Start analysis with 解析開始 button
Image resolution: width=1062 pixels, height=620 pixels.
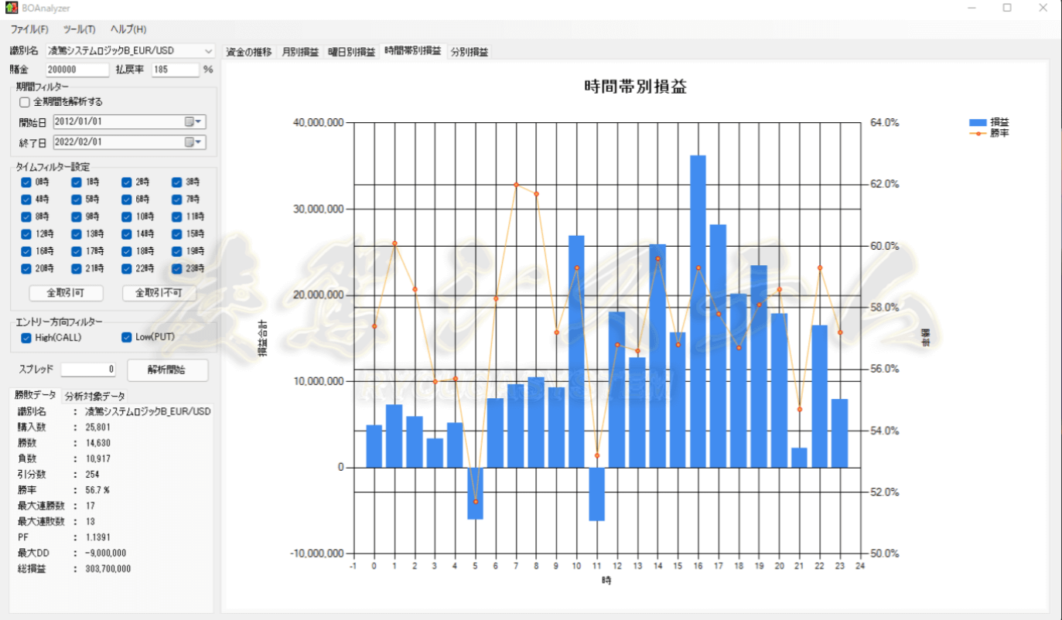(167, 370)
